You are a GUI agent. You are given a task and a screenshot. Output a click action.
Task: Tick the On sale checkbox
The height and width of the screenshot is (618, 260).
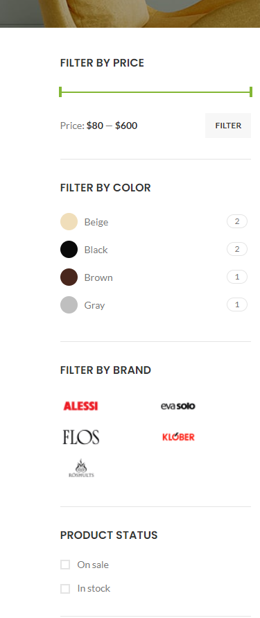tap(65, 565)
